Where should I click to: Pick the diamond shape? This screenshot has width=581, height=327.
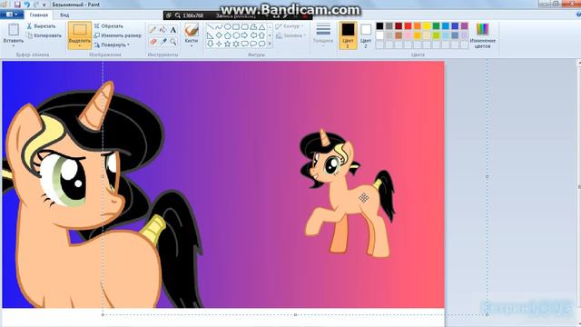click(x=219, y=35)
